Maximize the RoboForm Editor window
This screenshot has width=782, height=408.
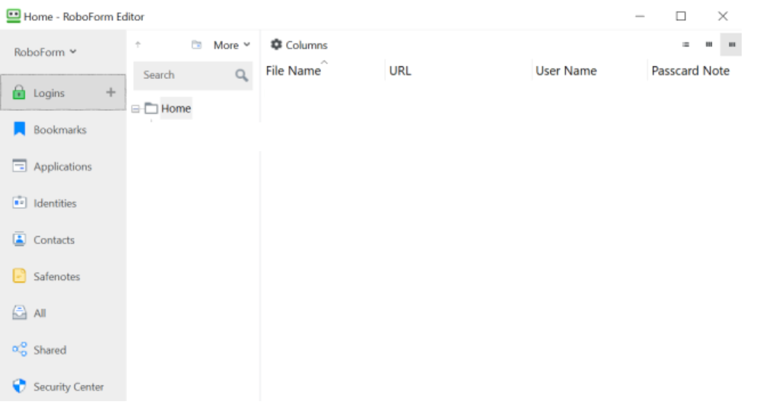point(681,17)
